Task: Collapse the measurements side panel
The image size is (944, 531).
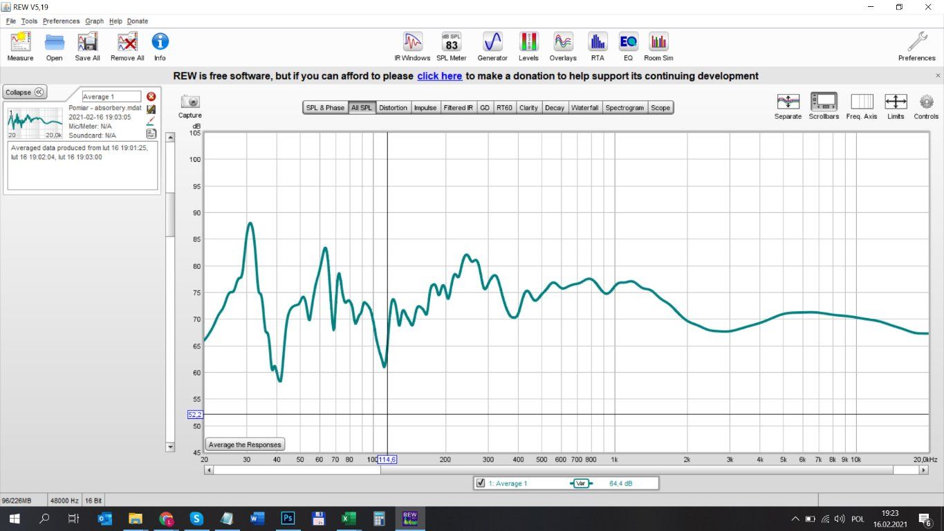Action: (24, 93)
